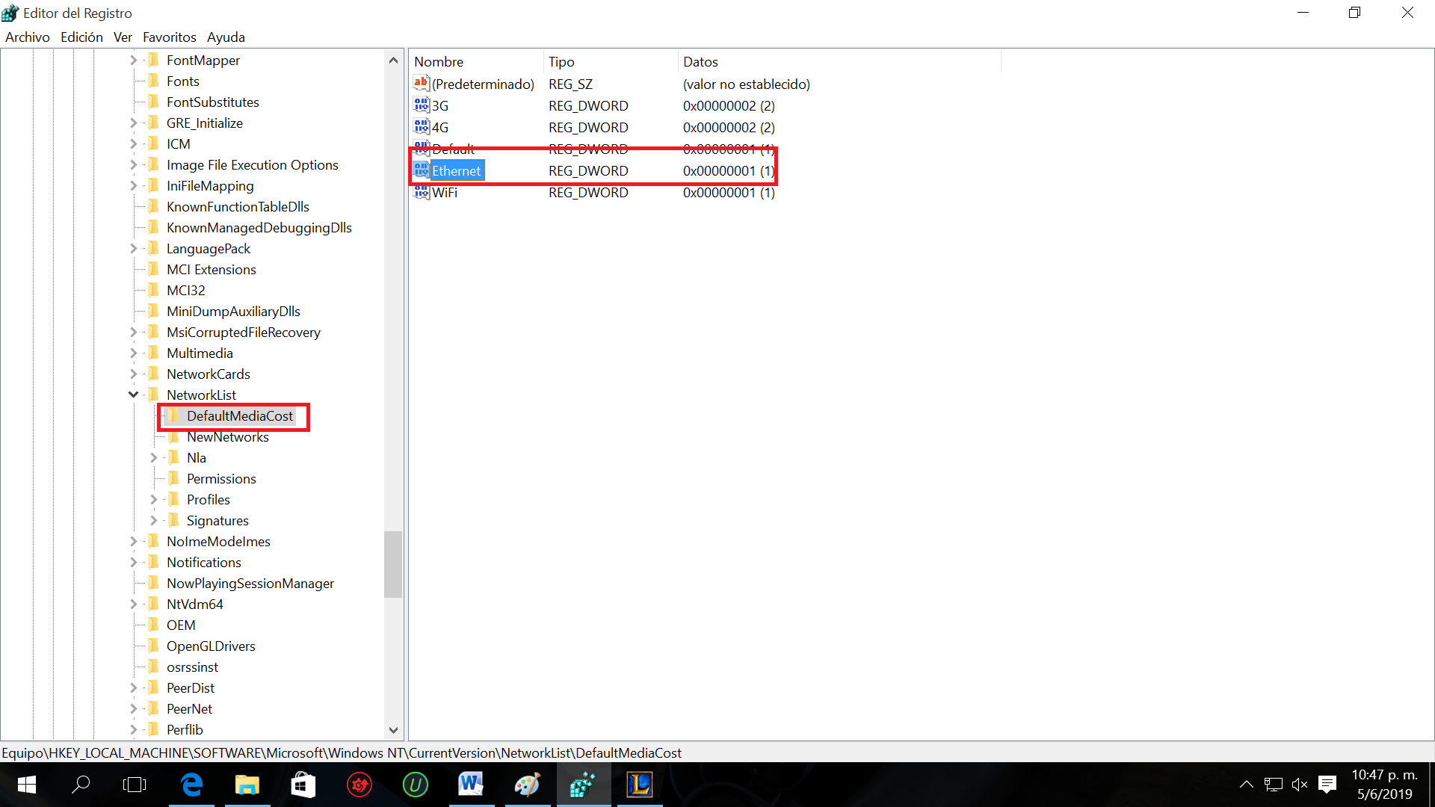
Task: Open taskbar search
Action: (81, 785)
